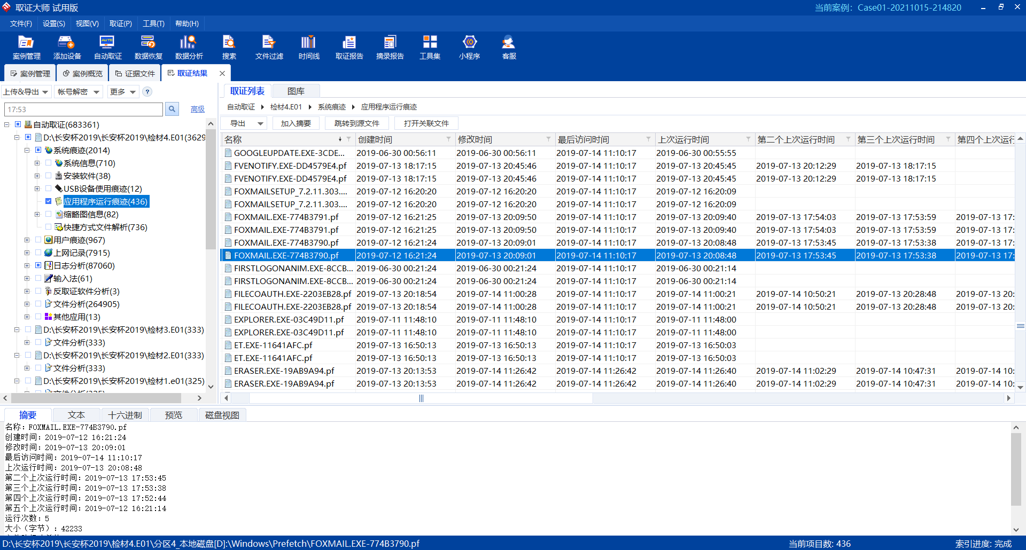This screenshot has height=550, width=1026.
Task: Open the 数据分析 tool
Action: click(x=189, y=47)
